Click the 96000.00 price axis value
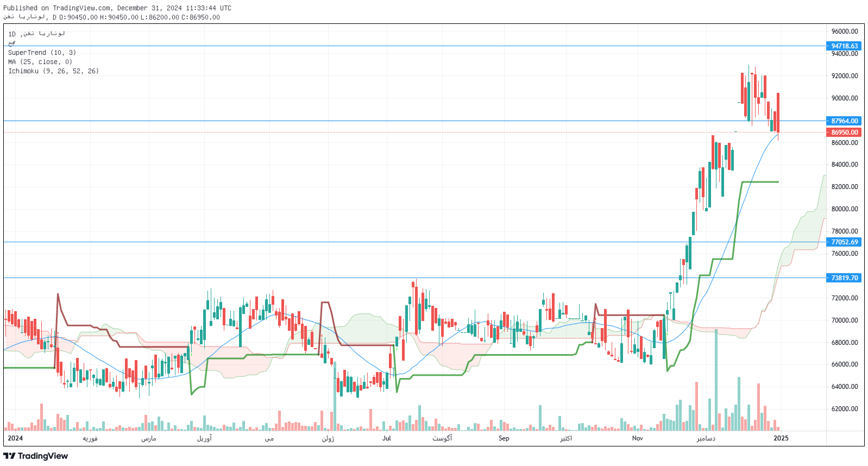Screen dimensions: 868x466 tap(845, 32)
